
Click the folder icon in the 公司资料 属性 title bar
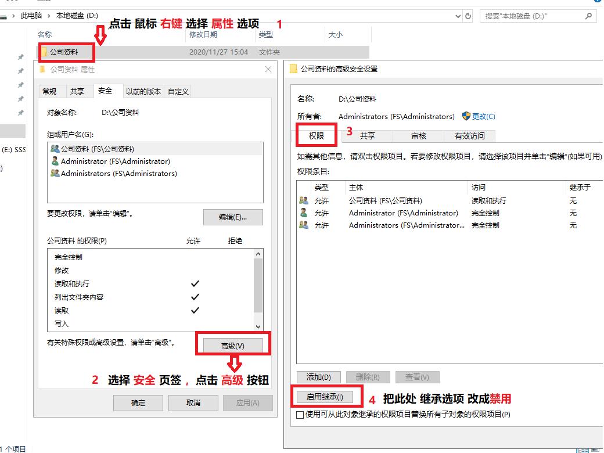tap(41, 69)
